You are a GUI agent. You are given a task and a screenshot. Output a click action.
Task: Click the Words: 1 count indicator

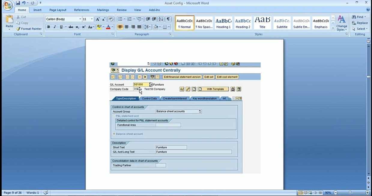pyautogui.click(x=32, y=193)
